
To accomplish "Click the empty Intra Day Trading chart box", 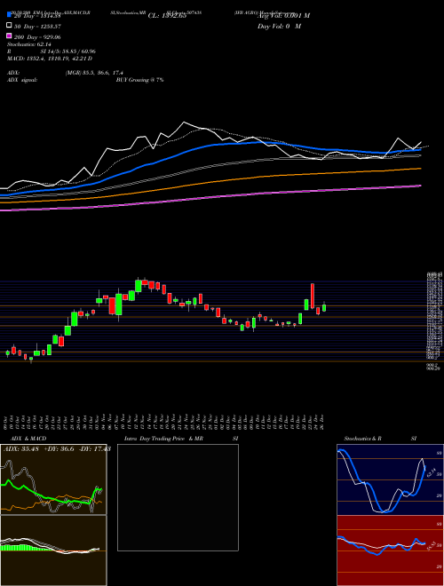I will pyautogui.click(x=178, y=497).
